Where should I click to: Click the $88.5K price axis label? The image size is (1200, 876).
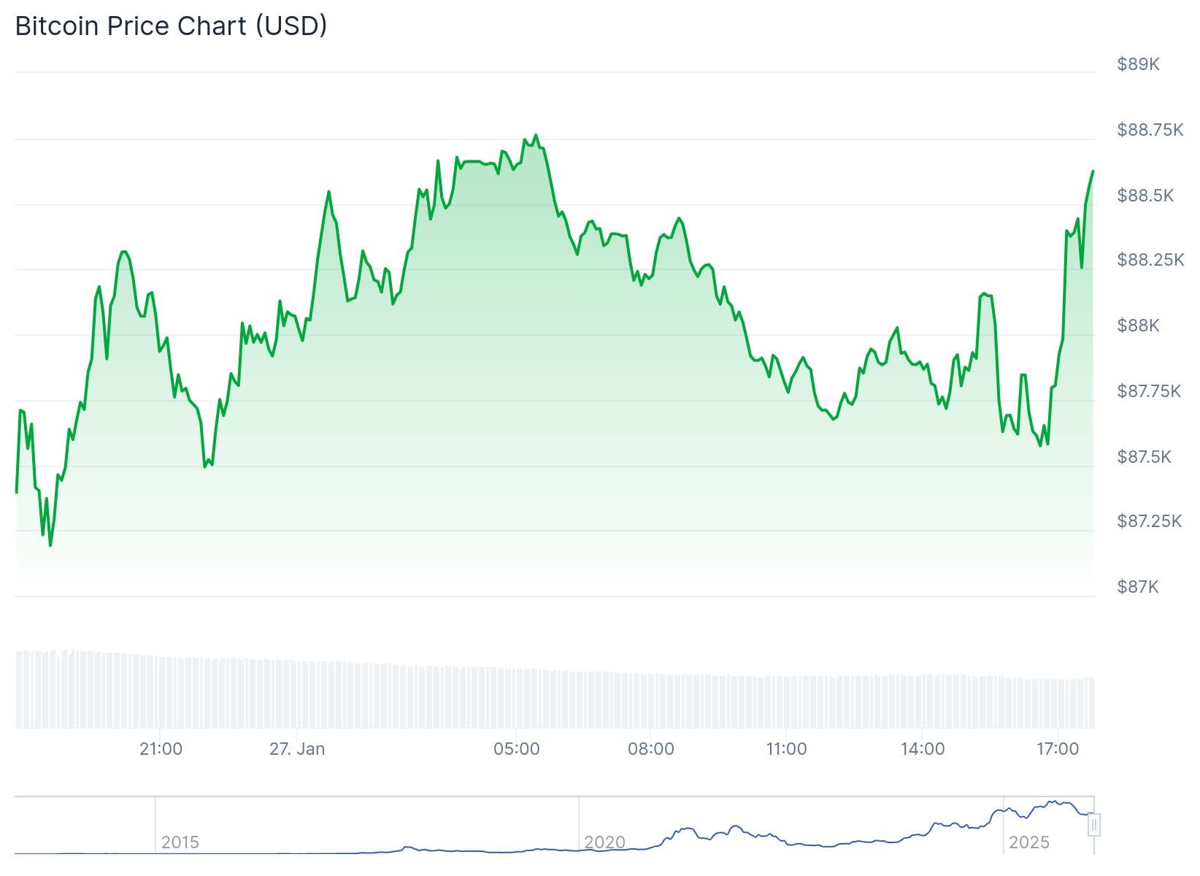(1145, 196)
